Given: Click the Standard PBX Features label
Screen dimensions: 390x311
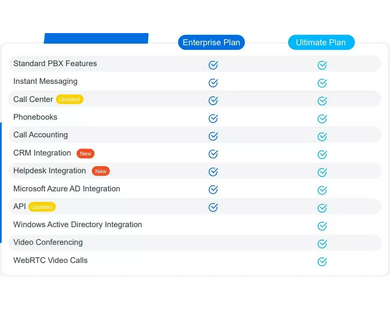Looking at the screenshot, I should [x=55, y=64].
